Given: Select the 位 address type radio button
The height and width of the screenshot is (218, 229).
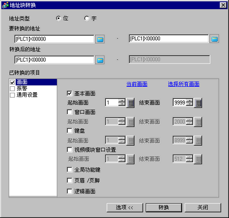Looking at the screenshot, I should click(59, 18).
